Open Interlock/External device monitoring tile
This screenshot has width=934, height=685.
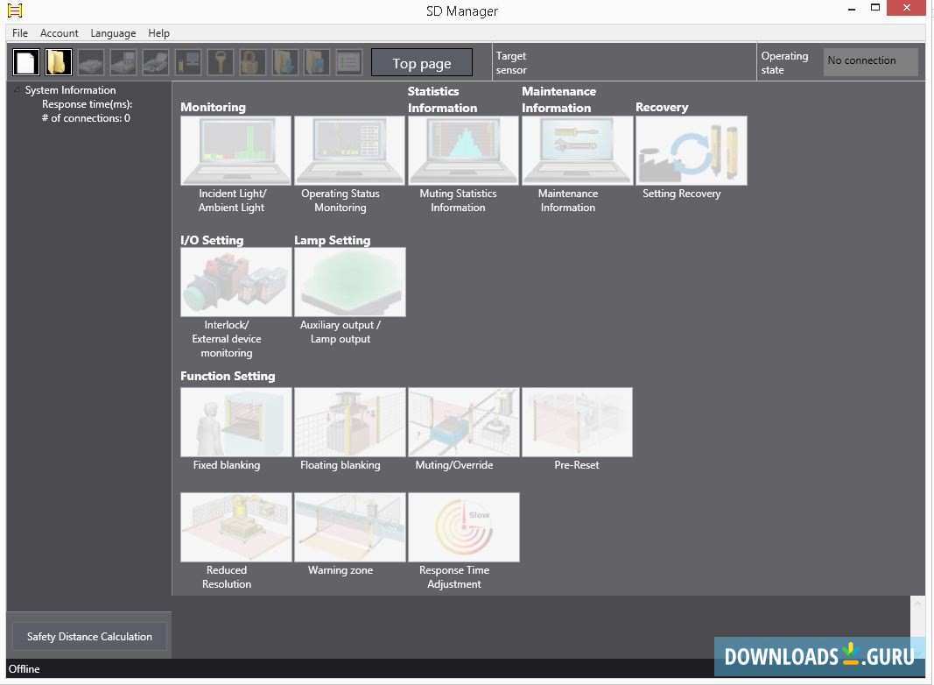pos(235,282)
